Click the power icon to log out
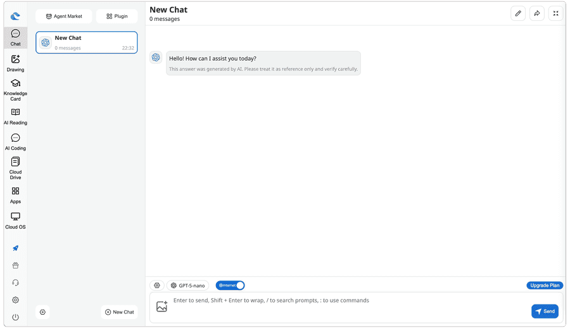Viewport: 570px width, 328px height. (15, 317)
